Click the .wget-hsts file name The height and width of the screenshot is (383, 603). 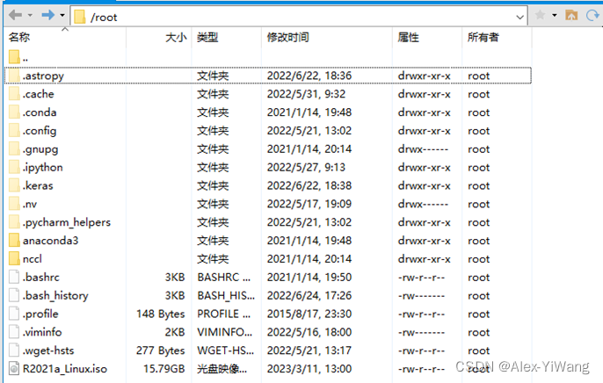click(48, 351)
